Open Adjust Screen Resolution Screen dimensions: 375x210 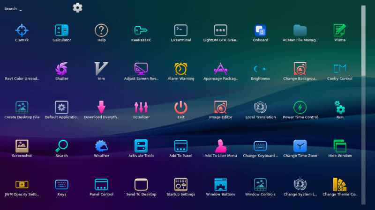(141, 69)
